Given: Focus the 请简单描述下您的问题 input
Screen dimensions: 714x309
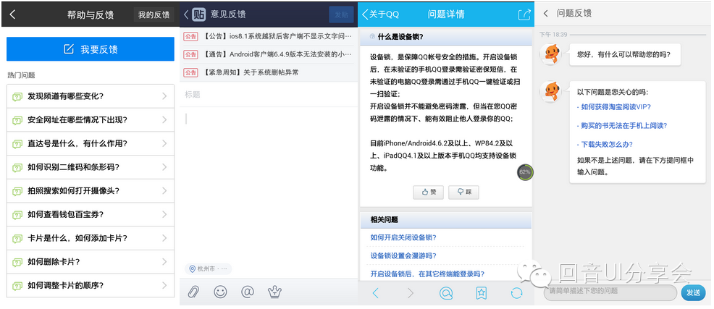Looking at the screenshot, I should 610,292.
